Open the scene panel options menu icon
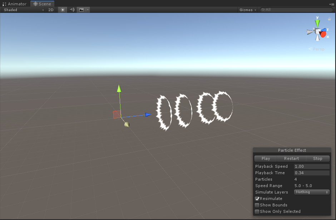This screenshot has width=336, height=220. click(x=331, y=4)
